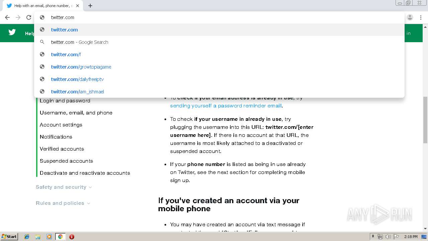The image size is (428, 241).
Task: Click the magnifier icon of the Google Search suggestion
Action: [42, 42]
